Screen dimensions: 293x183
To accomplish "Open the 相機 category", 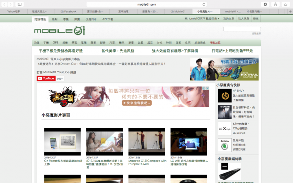I will coord(65,43).
